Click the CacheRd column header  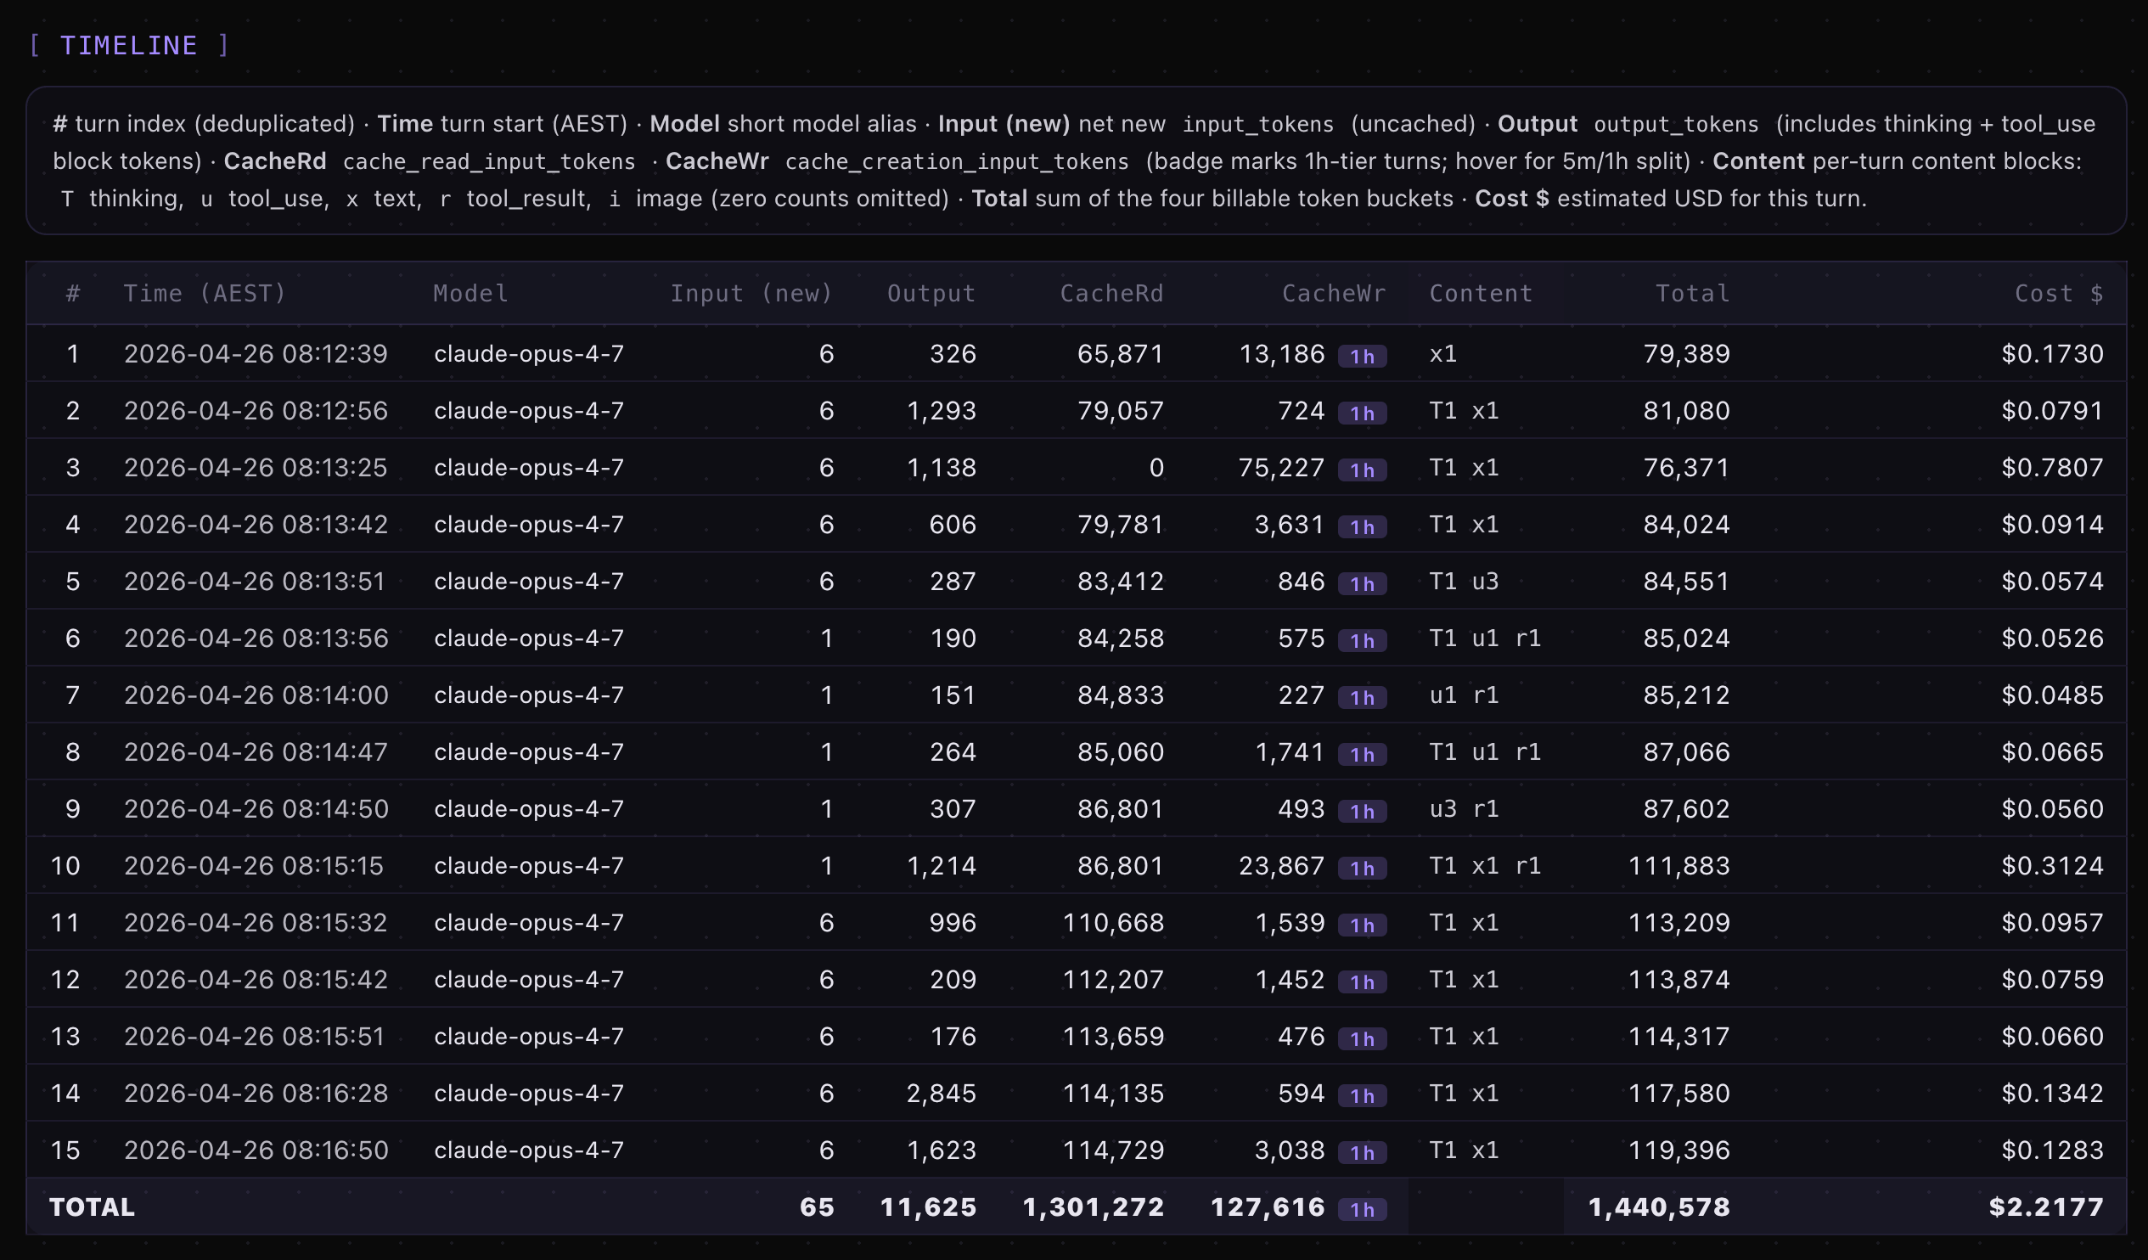point(1111,293)
